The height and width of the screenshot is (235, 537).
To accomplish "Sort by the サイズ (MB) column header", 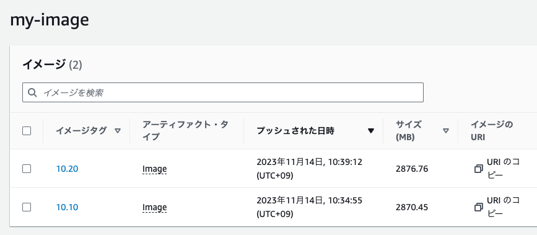I will [x=409, y=131].
